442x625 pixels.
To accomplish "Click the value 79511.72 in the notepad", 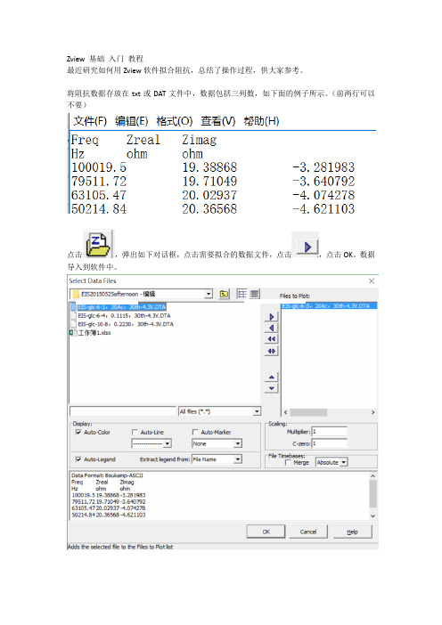I will [99, 181].
